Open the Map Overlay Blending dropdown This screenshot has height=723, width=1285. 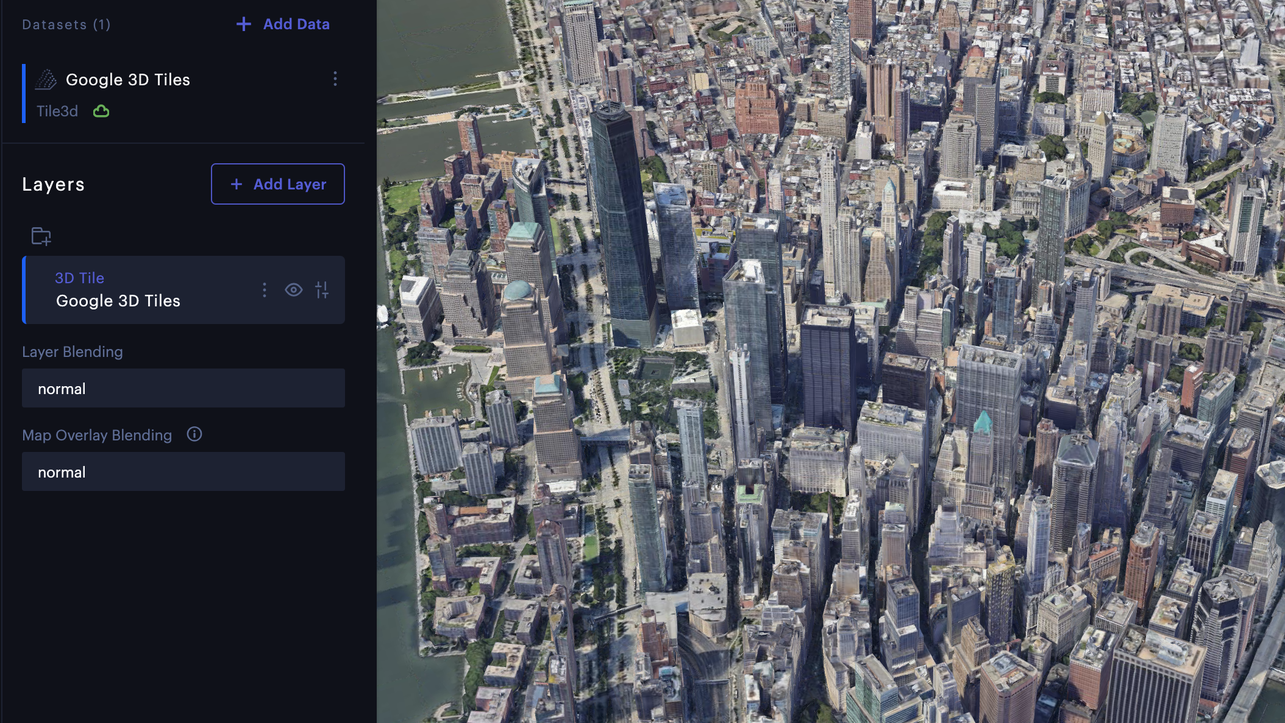pos(183,471)
